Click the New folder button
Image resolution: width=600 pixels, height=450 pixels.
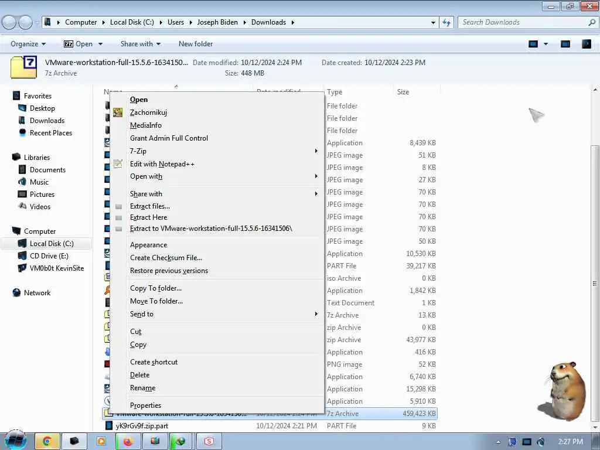196,44
